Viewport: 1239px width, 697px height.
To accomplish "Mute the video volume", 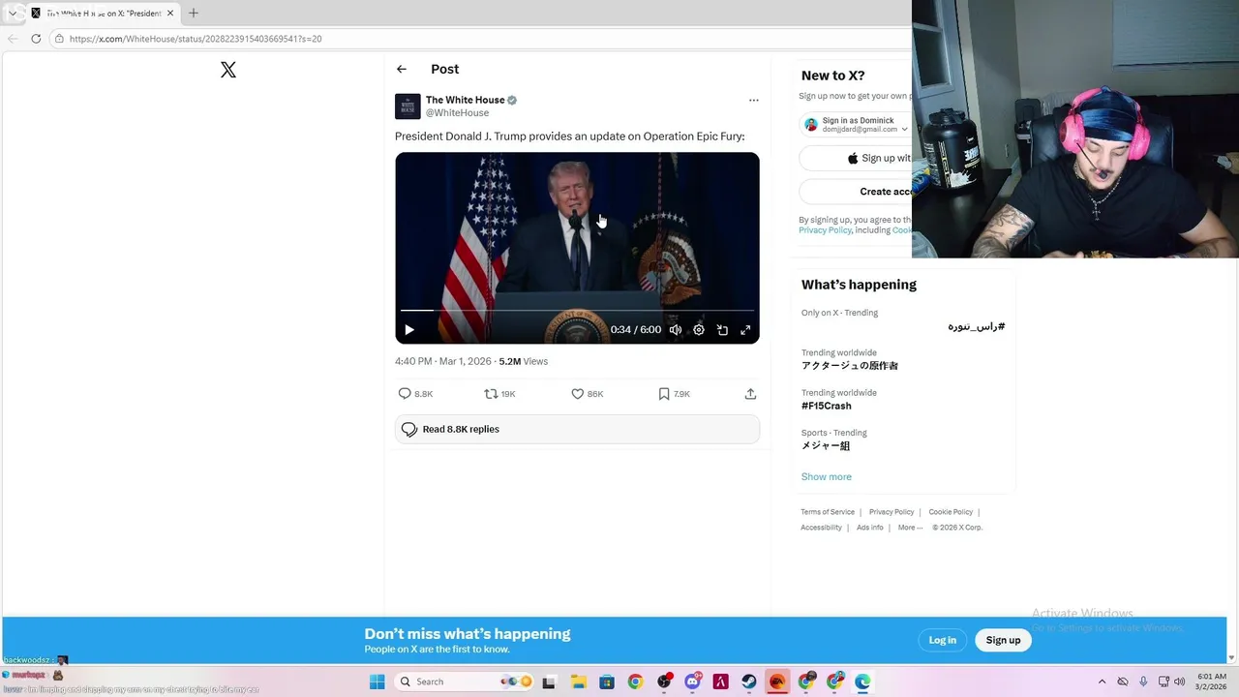I will click(x=676, y=330).
